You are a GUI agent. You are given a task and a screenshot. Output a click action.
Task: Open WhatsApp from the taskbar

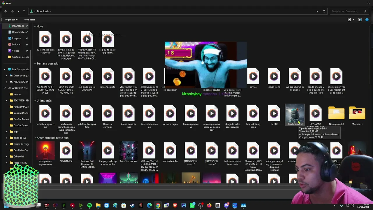[x=192, y=205]
